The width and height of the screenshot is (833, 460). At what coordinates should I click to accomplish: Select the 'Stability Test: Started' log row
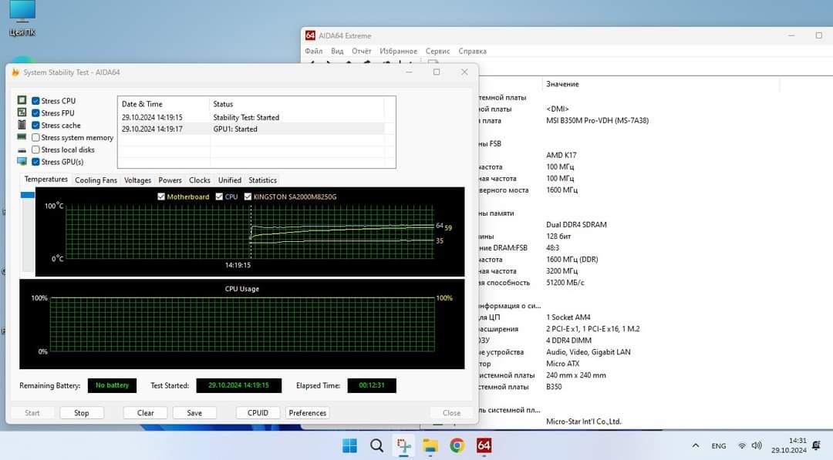tap(251, 117)
